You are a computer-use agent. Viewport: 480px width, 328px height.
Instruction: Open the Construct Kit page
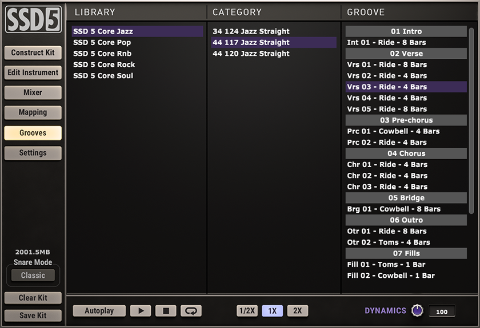tap(33, 52)
